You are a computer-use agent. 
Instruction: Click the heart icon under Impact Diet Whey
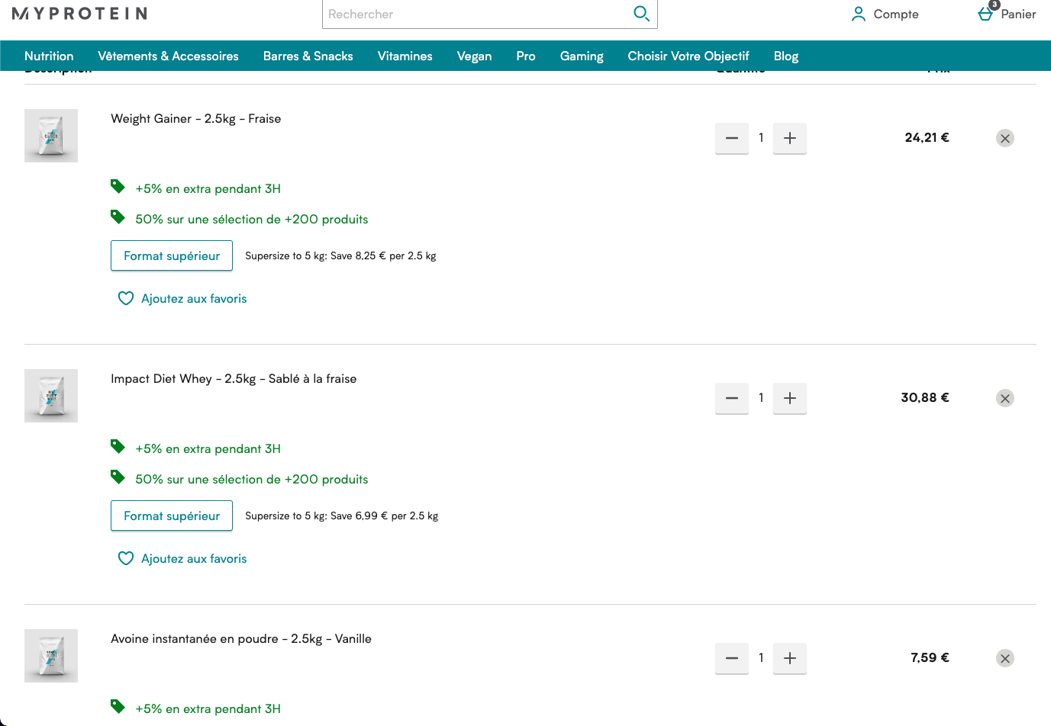point(126,558)
